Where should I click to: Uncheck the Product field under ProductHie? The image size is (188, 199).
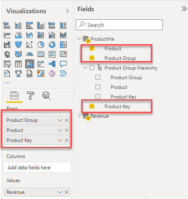pyautogui.click(x=92, y=48)
